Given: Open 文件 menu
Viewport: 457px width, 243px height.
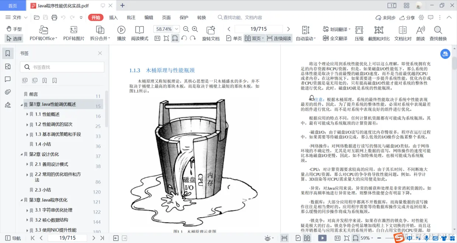Looking at the screenshot, I should [x=16, y=17].
